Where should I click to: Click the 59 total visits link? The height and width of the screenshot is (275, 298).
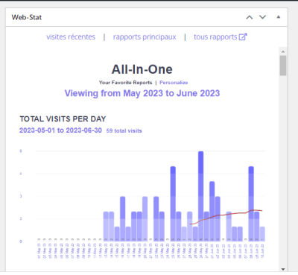[x=124, y=130]
